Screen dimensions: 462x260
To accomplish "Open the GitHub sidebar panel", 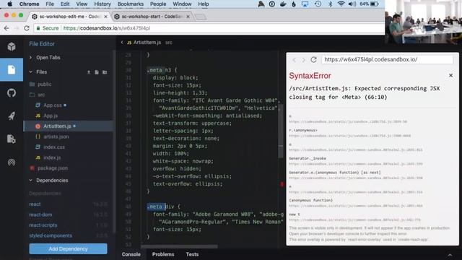I will pyautogui.click(x=12, y=93).
